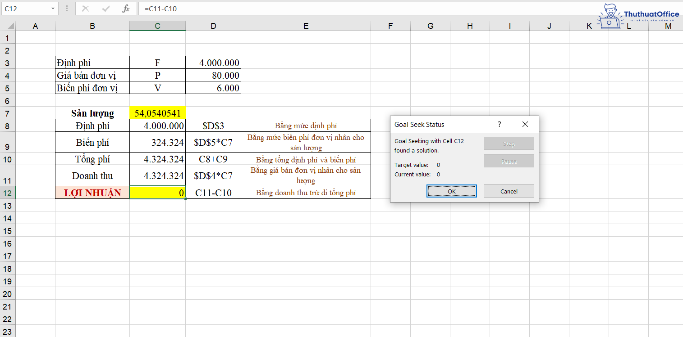Image resolution: width=683 pixels, height=337 pixels.
Task: Click OK in Goal Seek Status dialog
Action: click(451, 191)
